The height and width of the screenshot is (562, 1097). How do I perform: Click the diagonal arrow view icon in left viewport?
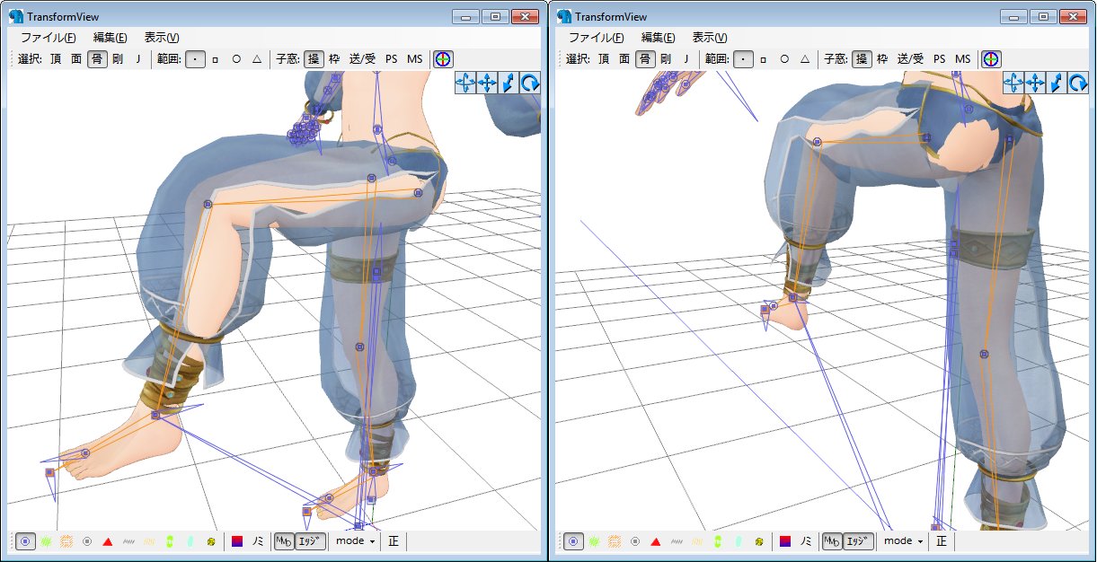pos(509,83)
